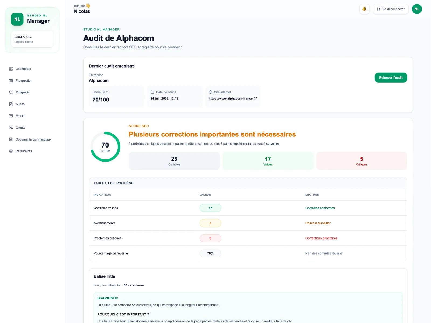Navigate to Audits

coord(32,104)
